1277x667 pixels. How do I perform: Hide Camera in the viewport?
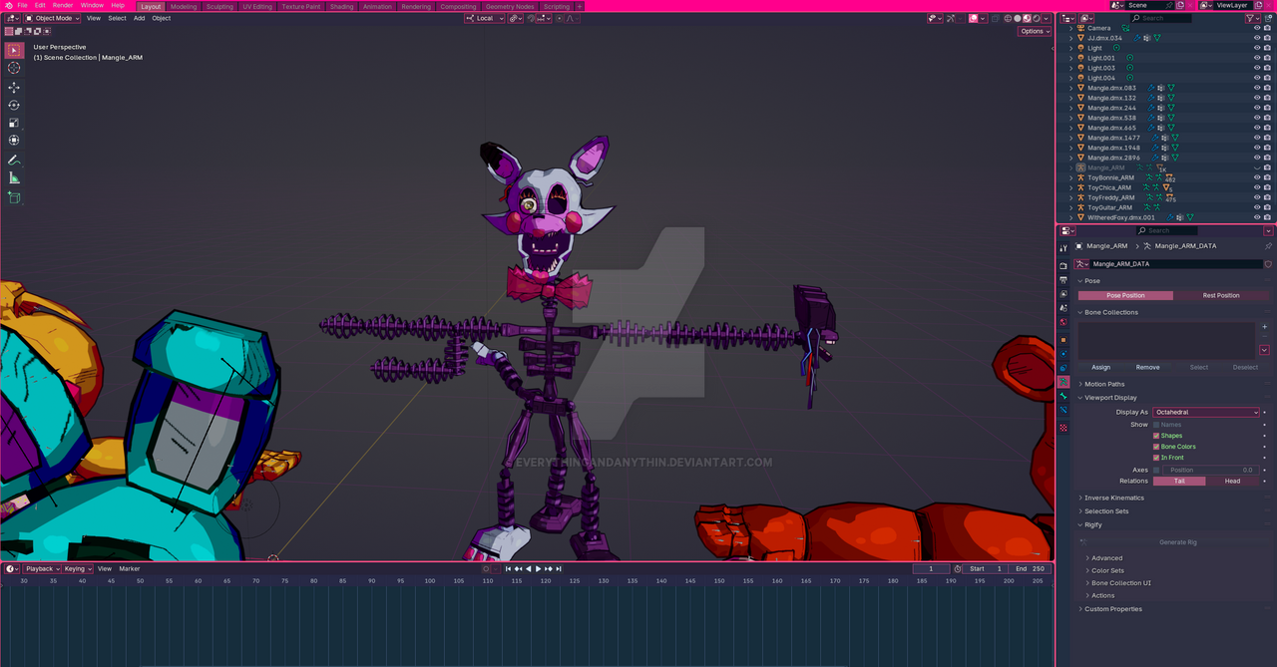coord(1257,28)
